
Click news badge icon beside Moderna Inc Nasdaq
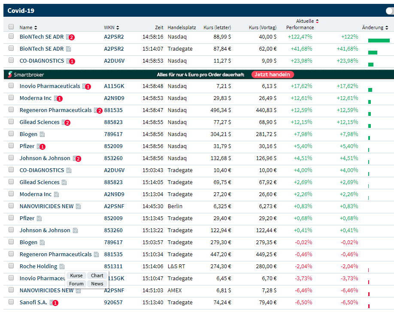tap(58, 98)
